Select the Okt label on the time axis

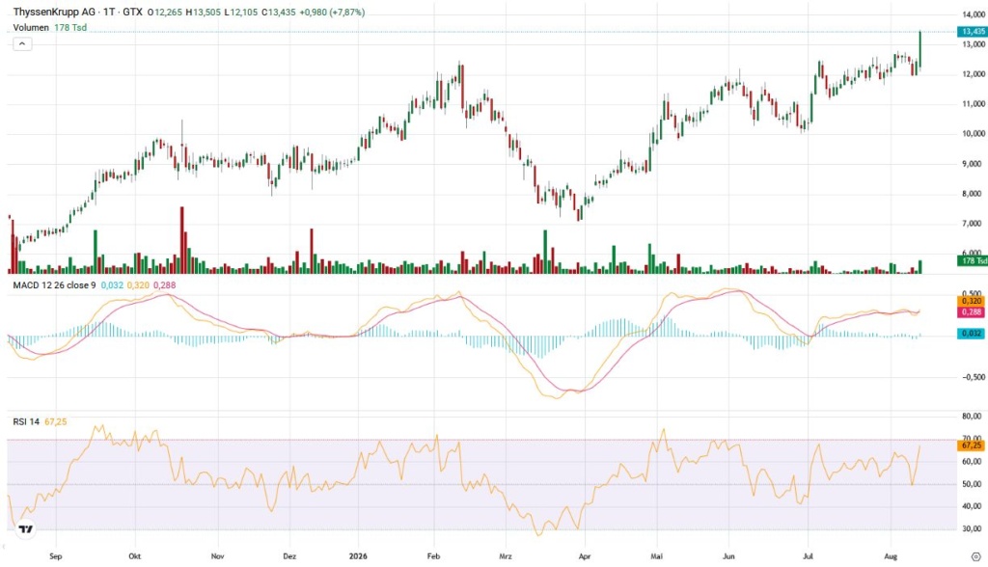[x=134, y=556]
